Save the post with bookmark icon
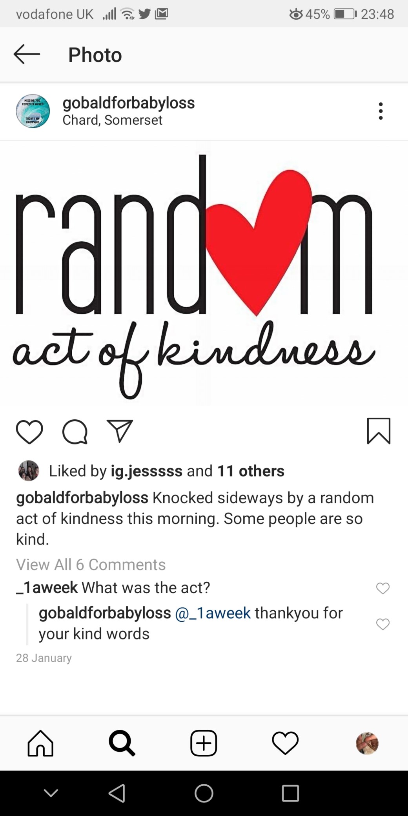This screenshot has width=408, height=816. point(379,431)
